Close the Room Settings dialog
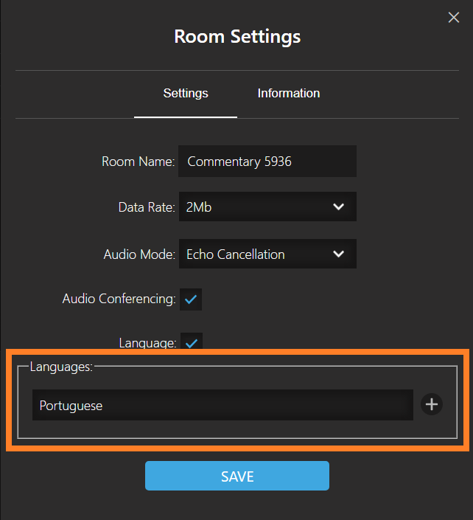This screenshot has width=473, height=520. (453, 17)
